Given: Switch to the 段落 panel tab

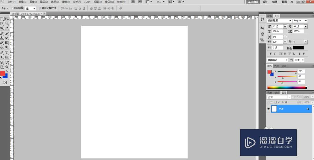Looking at the screenshot, I should tap(269, 16).
